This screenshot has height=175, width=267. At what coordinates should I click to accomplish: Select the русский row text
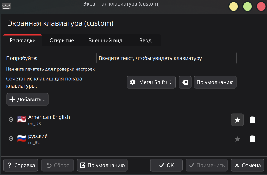point(38,136)
